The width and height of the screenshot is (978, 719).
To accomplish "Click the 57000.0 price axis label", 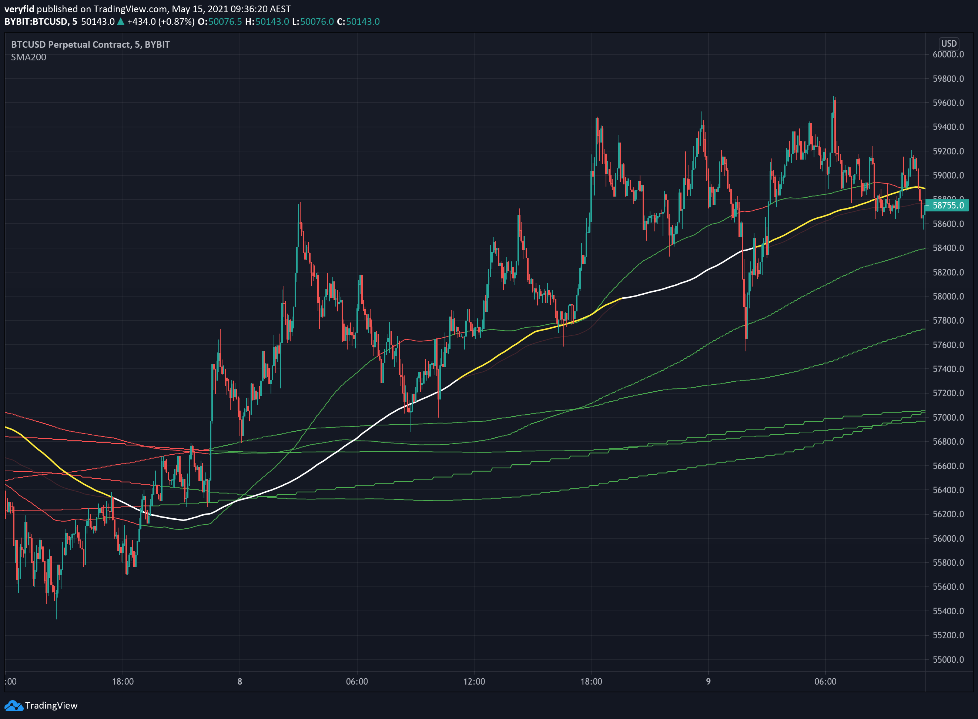I will point(948,417).
